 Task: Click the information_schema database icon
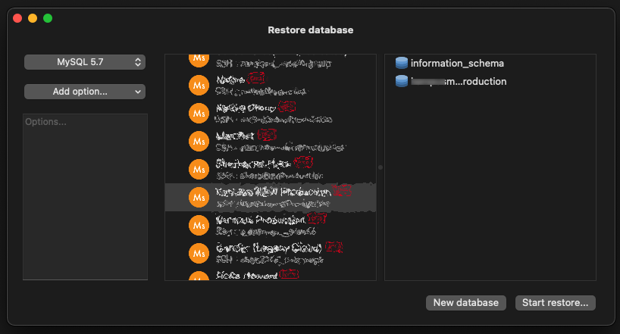tap(402, 63)
